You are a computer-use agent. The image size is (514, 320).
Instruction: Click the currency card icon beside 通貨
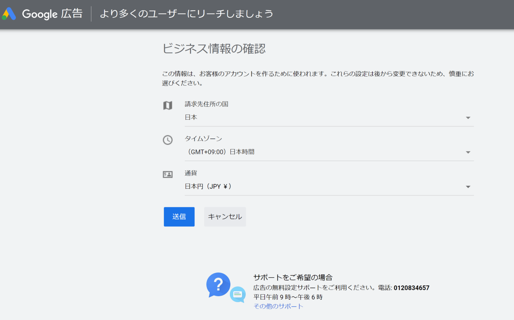point(168,174)
